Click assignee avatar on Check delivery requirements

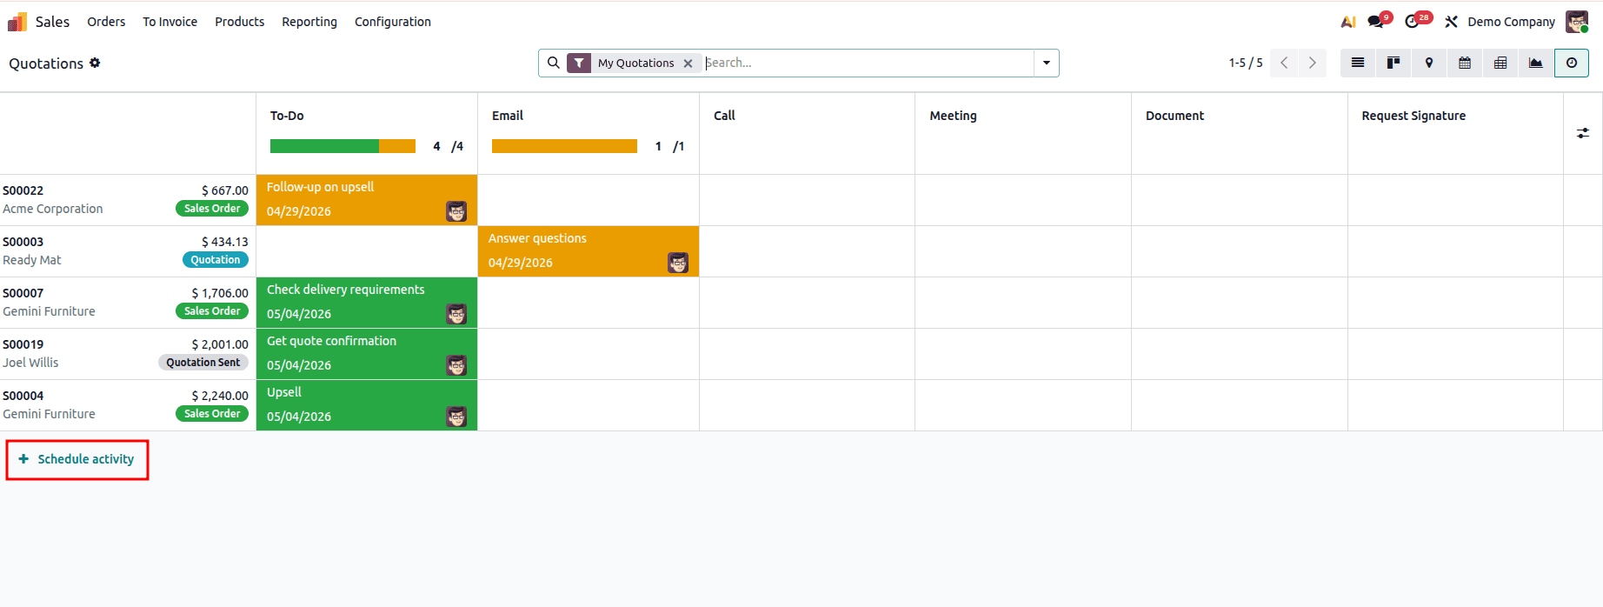tap(456, 314)
